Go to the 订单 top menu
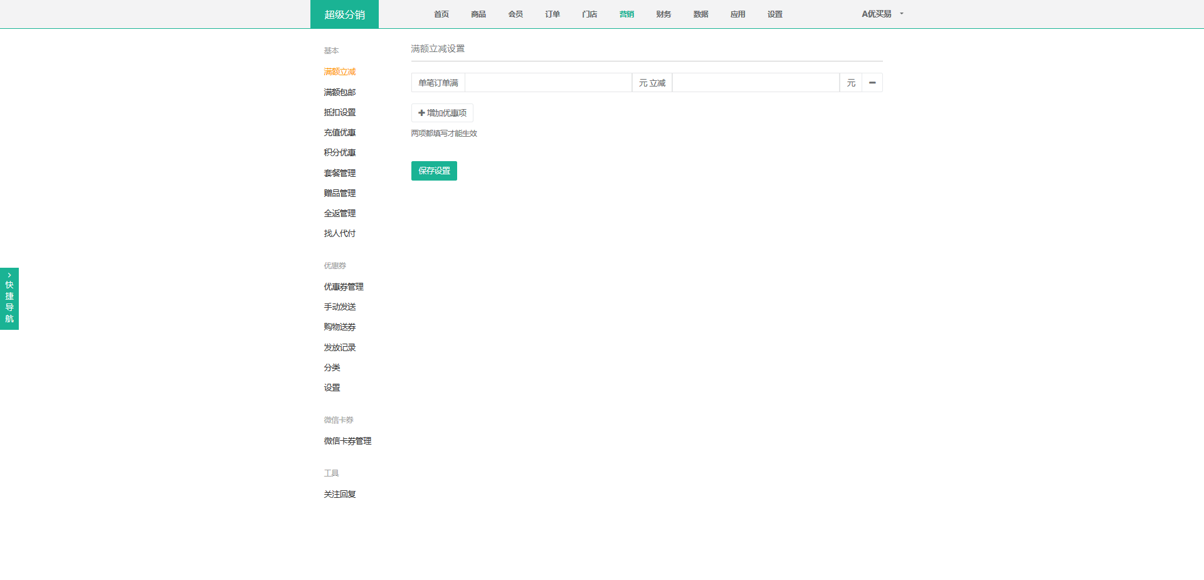The image size is (1204, 580). click(552, 14)
